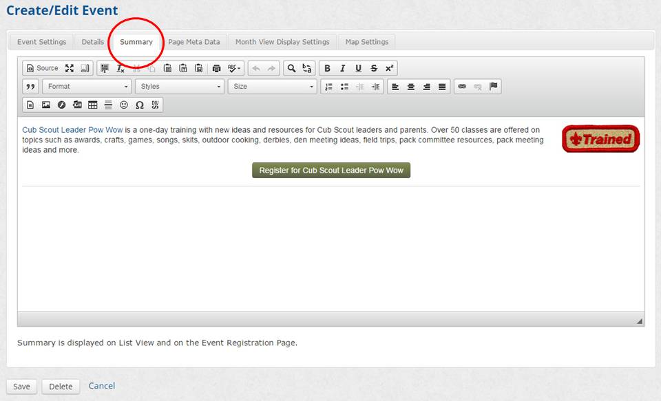Click the Replace icon

[307, 68]
